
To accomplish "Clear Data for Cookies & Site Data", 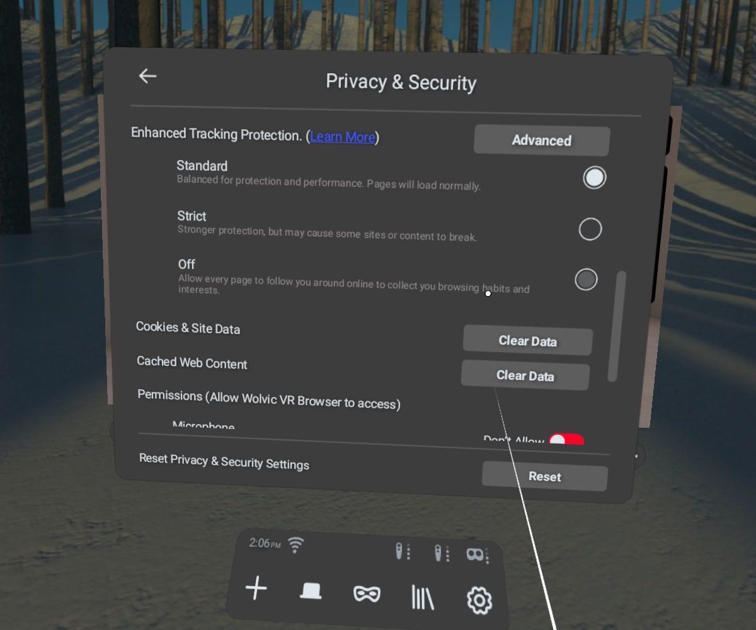I will pyautogui.click(x=527, y=341).
